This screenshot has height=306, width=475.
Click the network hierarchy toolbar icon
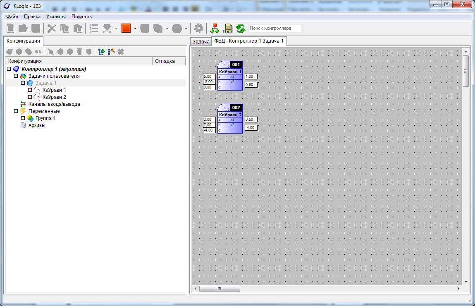click(215, 28)
